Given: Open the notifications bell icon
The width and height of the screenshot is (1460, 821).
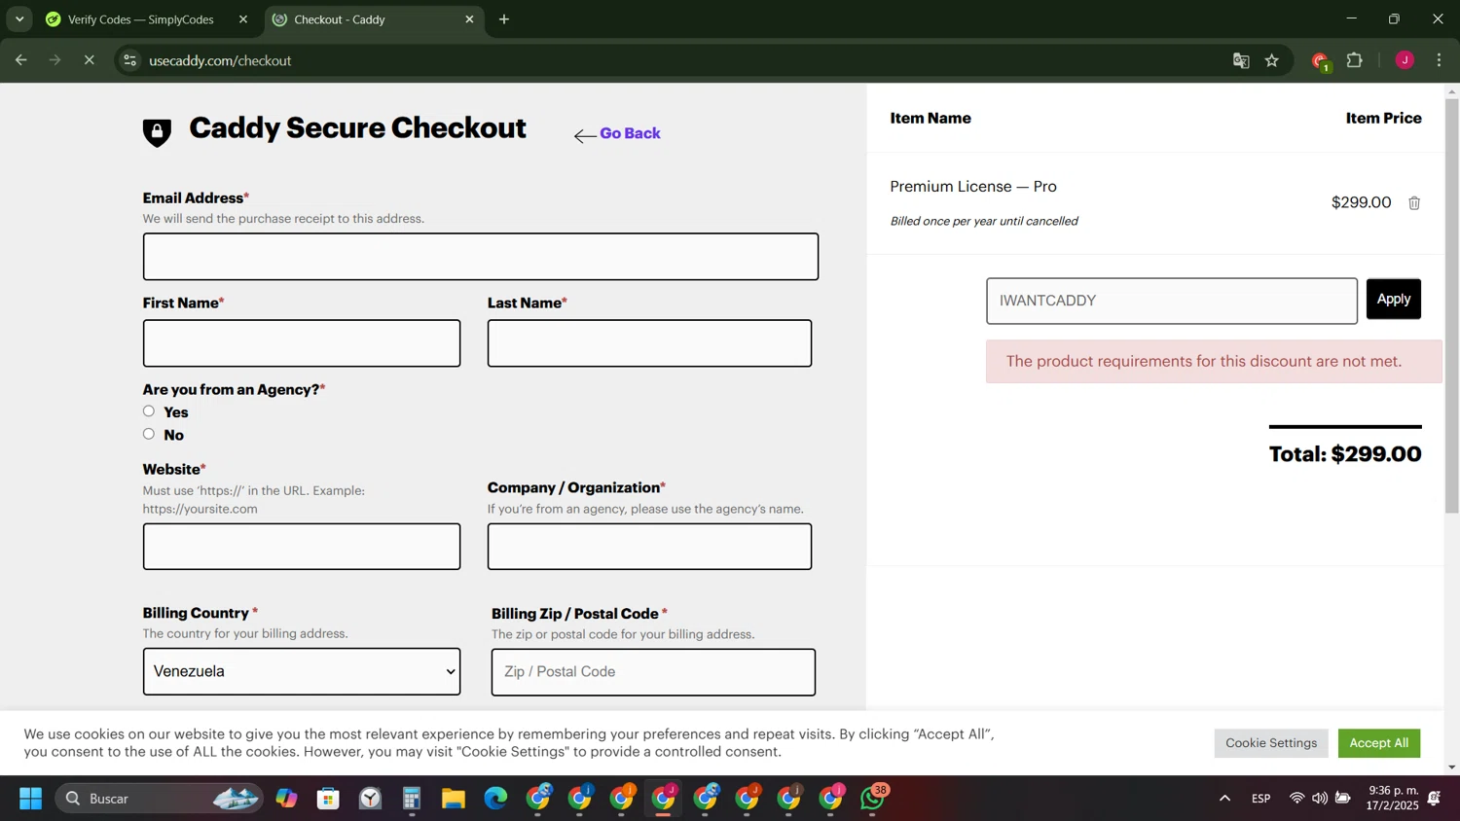Looking at the screenshot, I should click(1435, 799).
